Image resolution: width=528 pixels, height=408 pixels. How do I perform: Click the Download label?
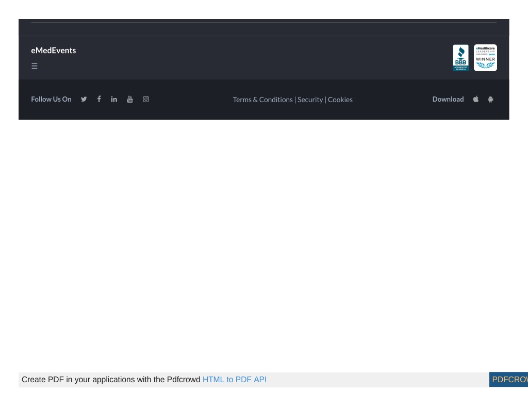(x=448, y=99)
